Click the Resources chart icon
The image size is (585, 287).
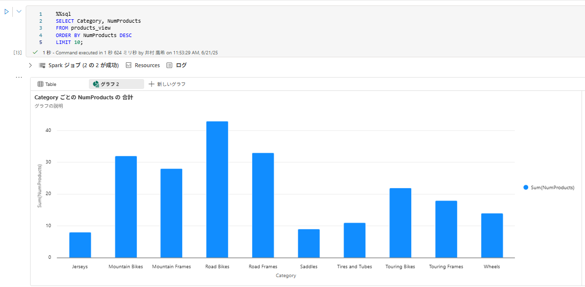(129, 65)
